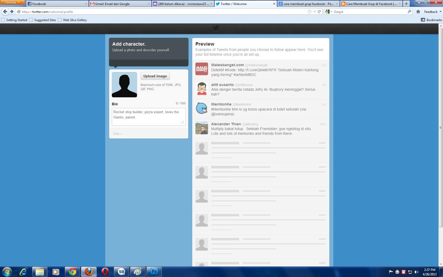The image size is (443, 277).
Task: Open Windows Start menu orb
Action: click(x=7, y=272)
